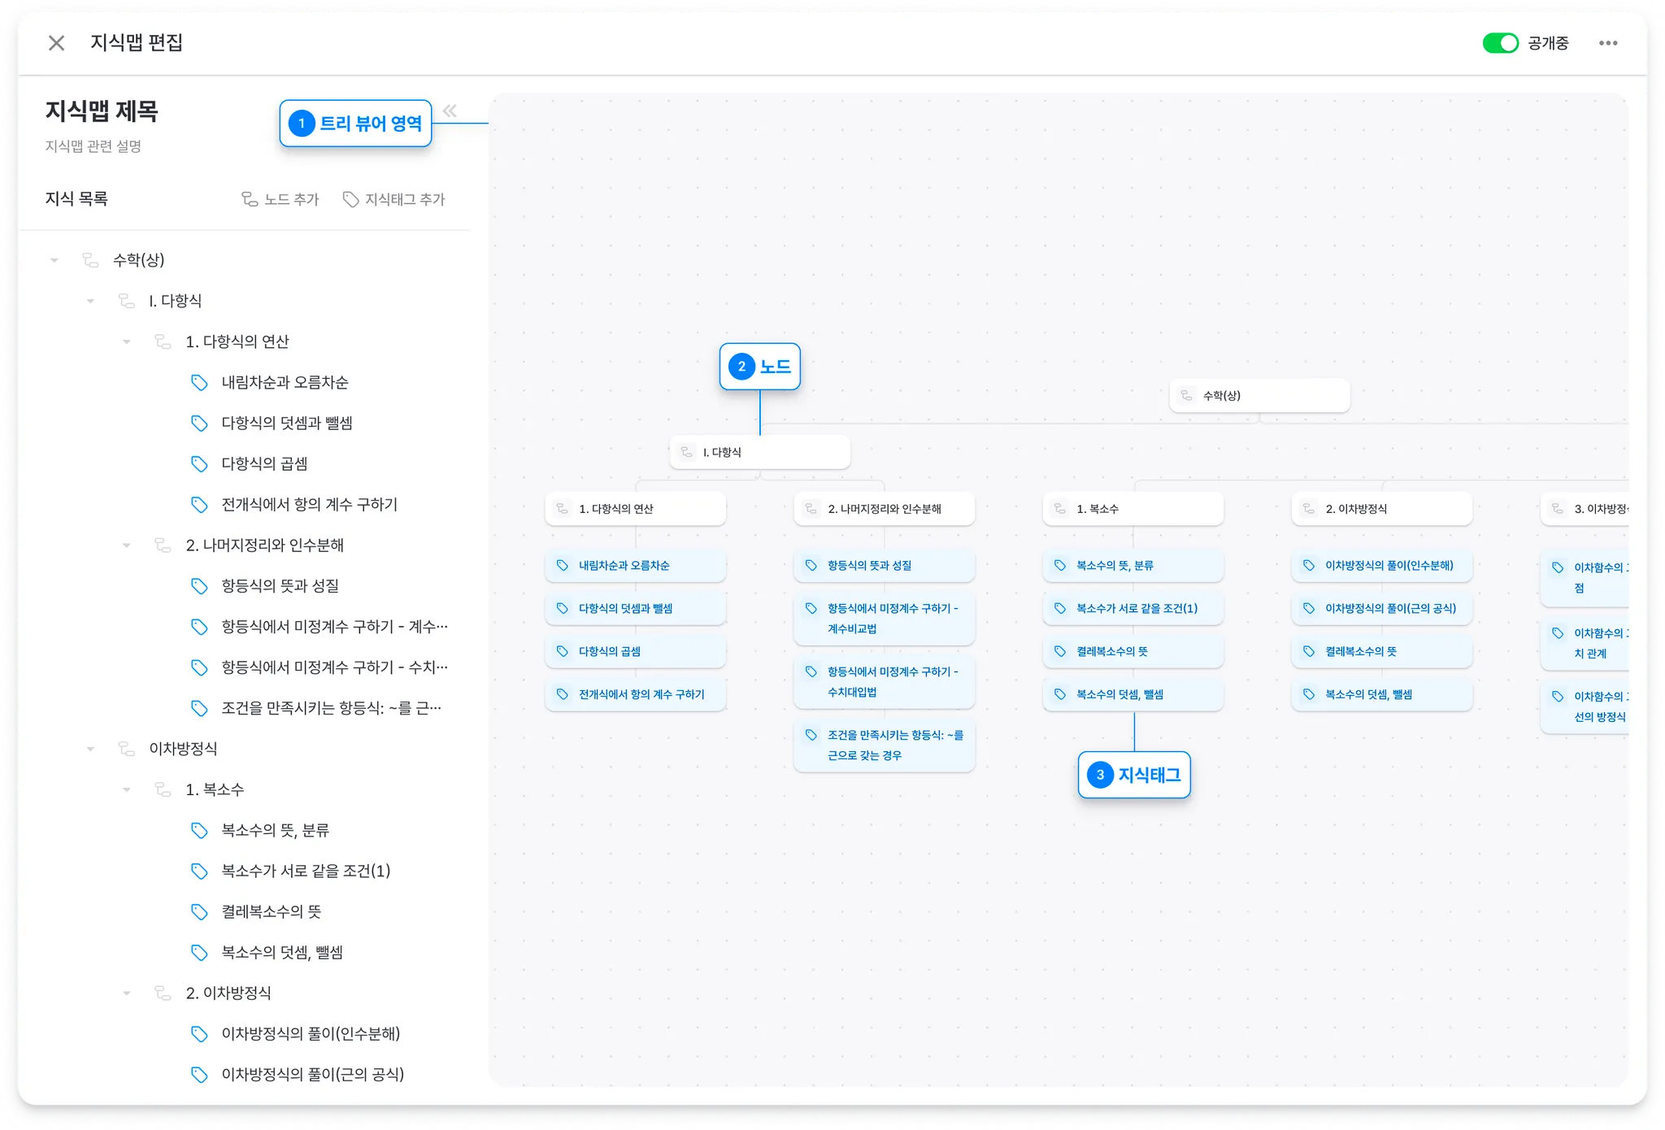Click the 노드 추가 button
1665x1130 pixels.
[x=280, y=199]
